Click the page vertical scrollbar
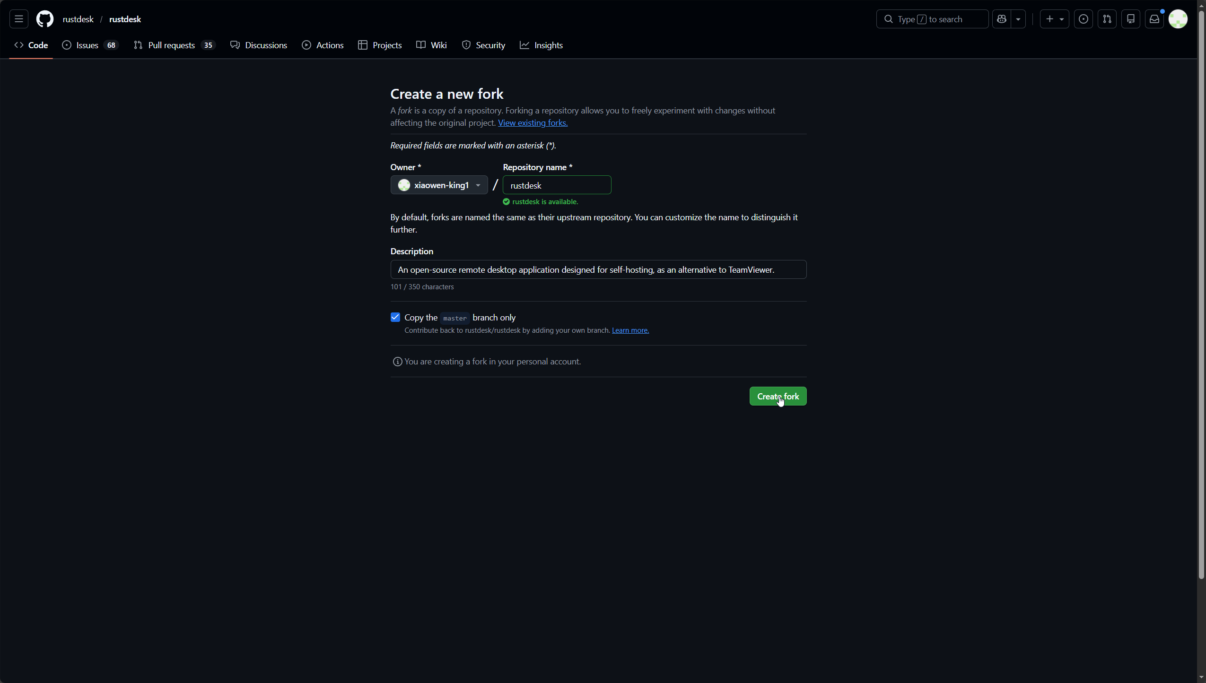Screen dimensions: 1206x683 pyautogui.click(x=1201, y=293)
